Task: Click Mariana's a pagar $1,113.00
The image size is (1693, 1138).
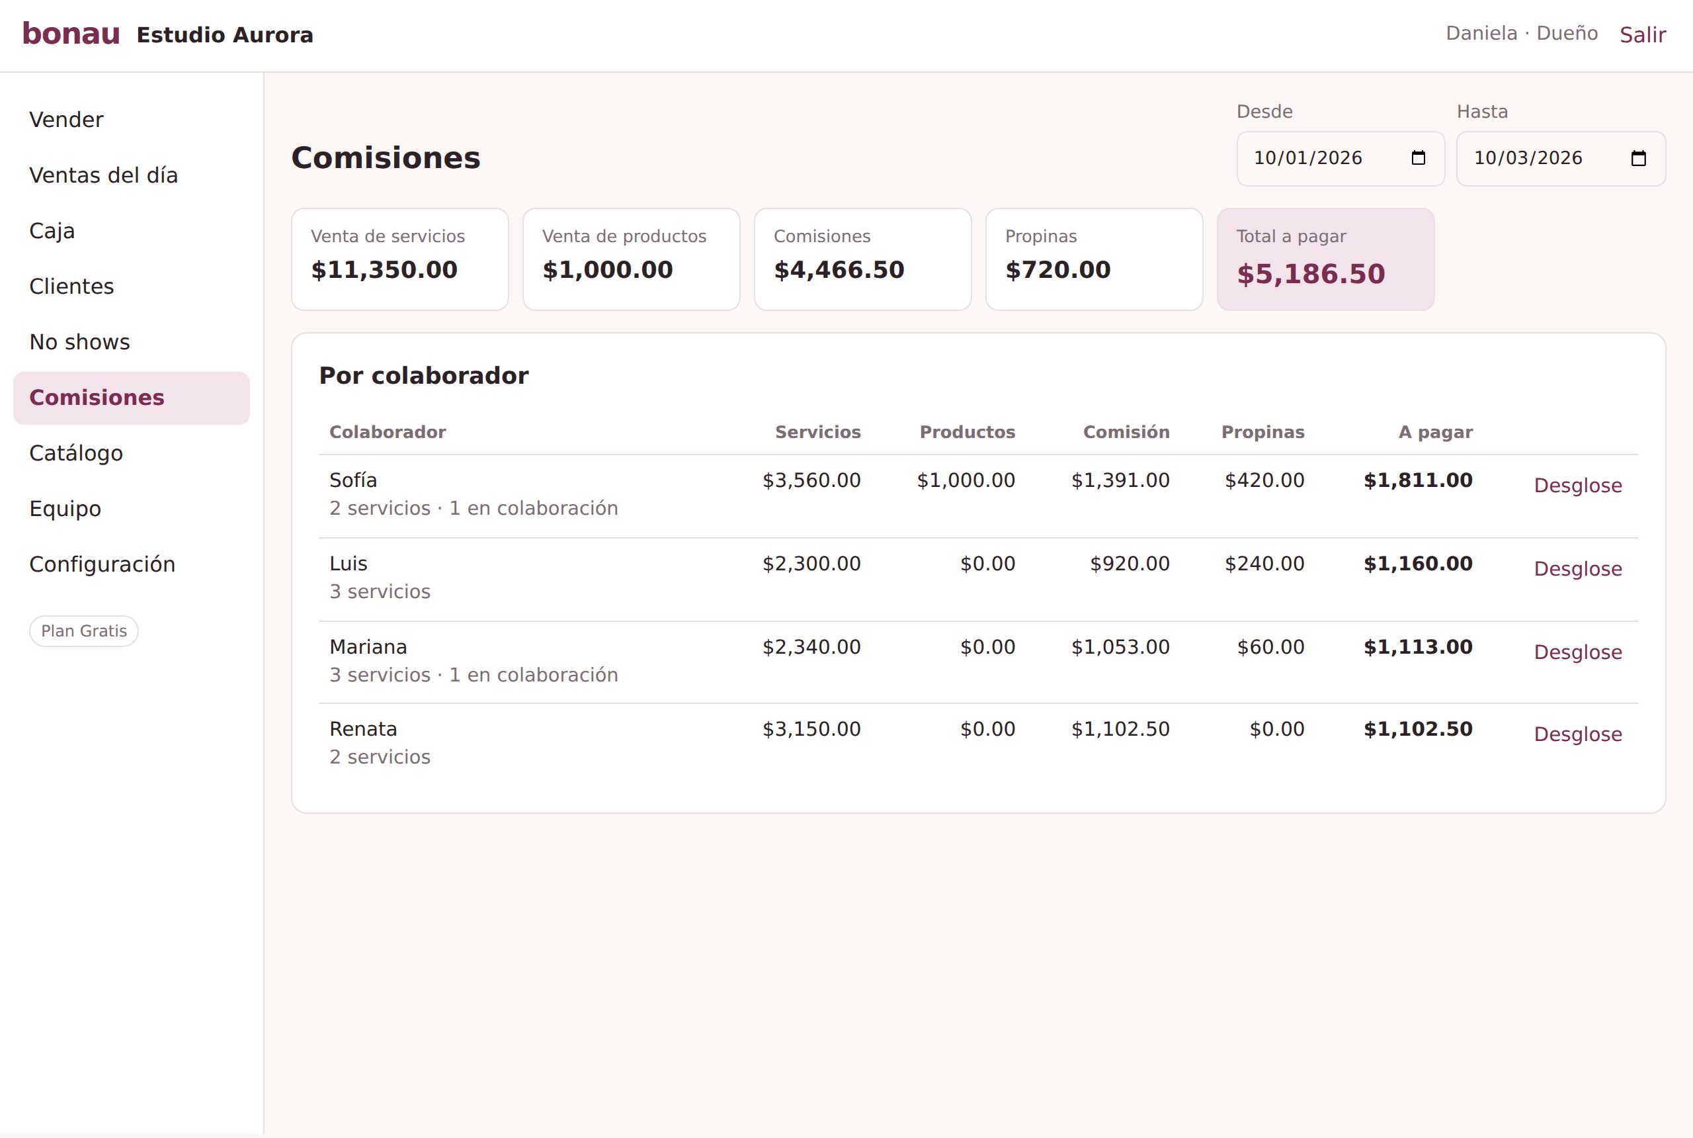Action: pos(1418,647)
